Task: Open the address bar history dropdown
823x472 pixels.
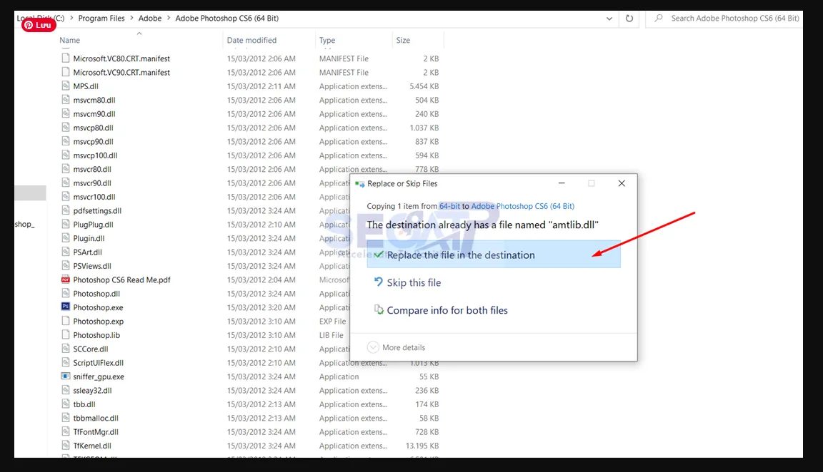Action: point(609,19)
